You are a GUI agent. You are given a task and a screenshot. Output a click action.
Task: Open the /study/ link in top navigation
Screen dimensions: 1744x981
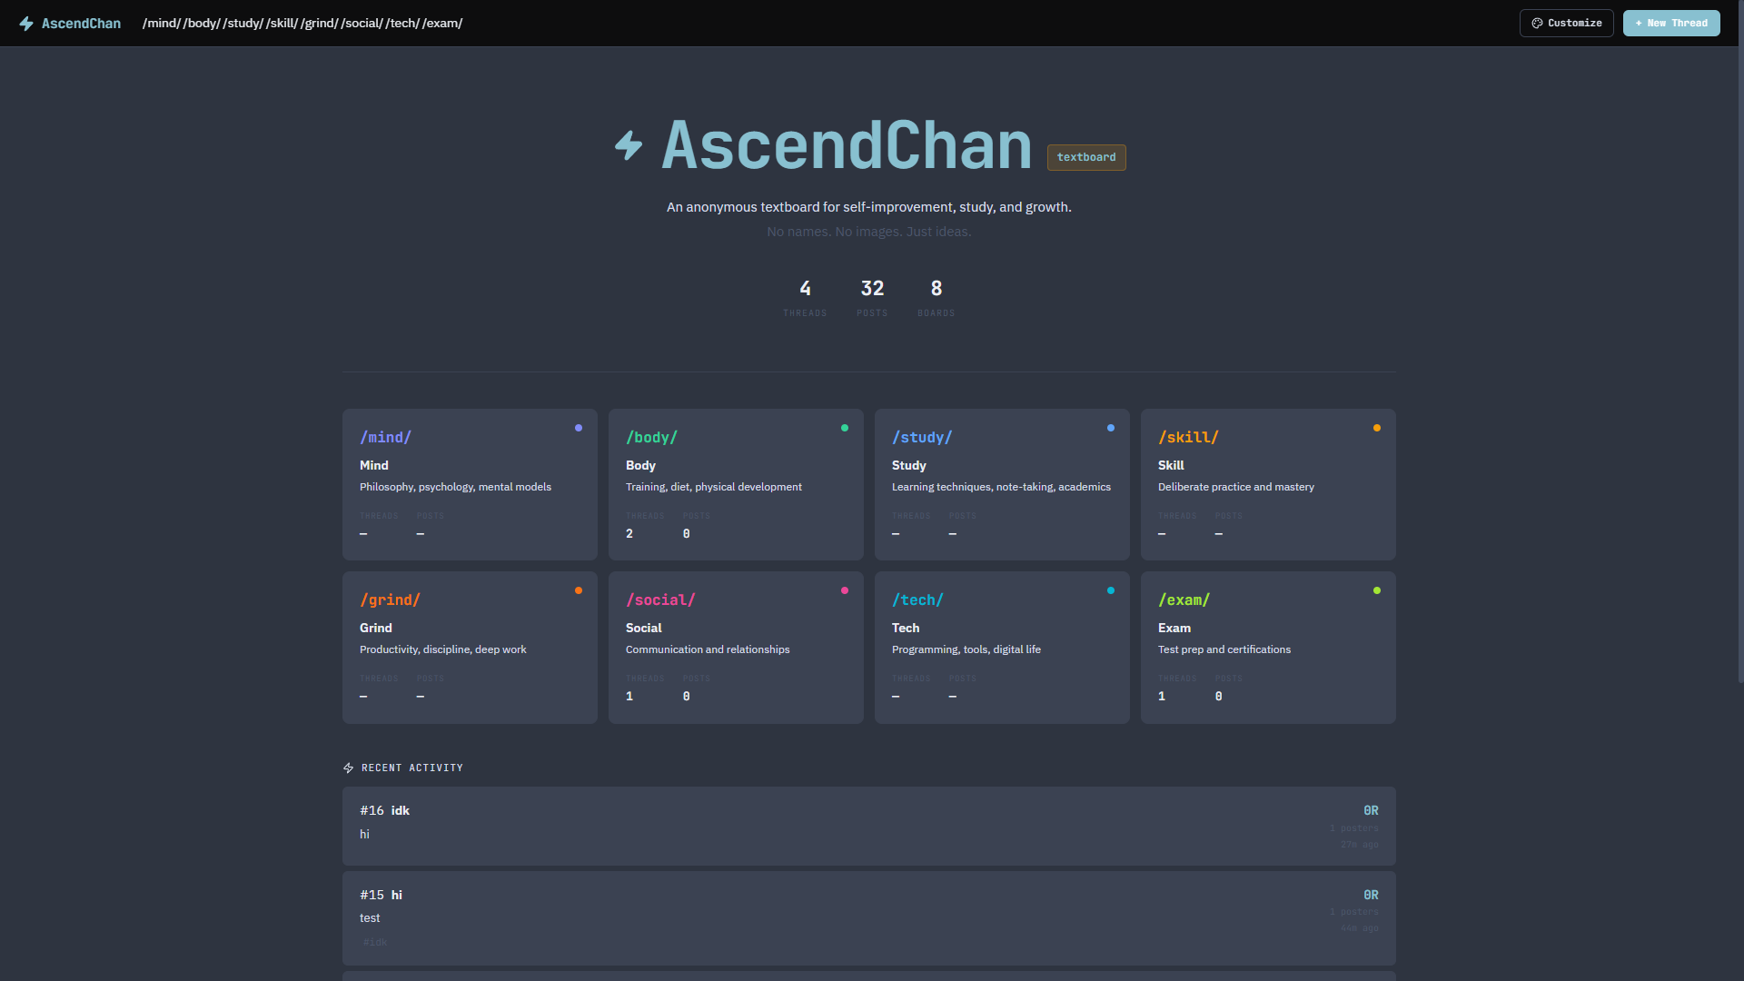point(243,24)
